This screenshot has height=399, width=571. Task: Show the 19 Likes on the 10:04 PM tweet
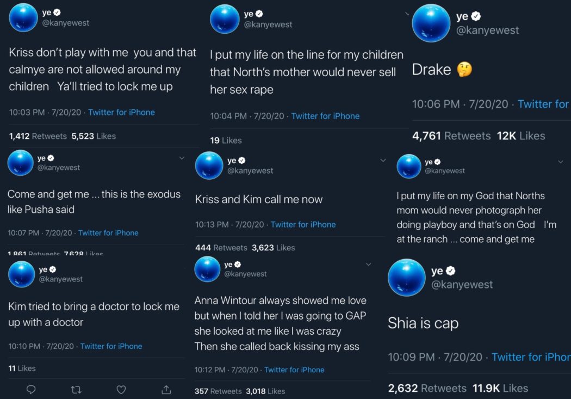click(226, 140)
